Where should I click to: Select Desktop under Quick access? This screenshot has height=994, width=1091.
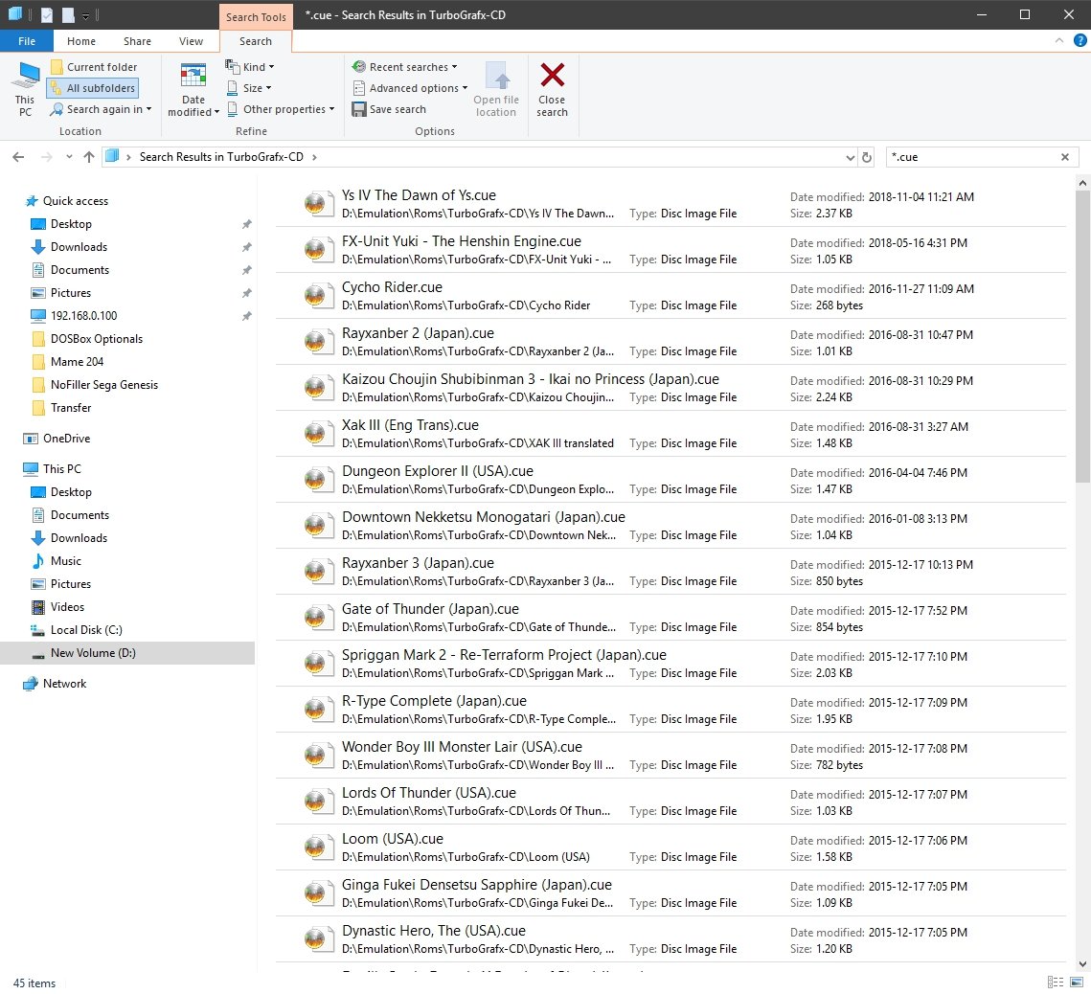tap(71, 224)
